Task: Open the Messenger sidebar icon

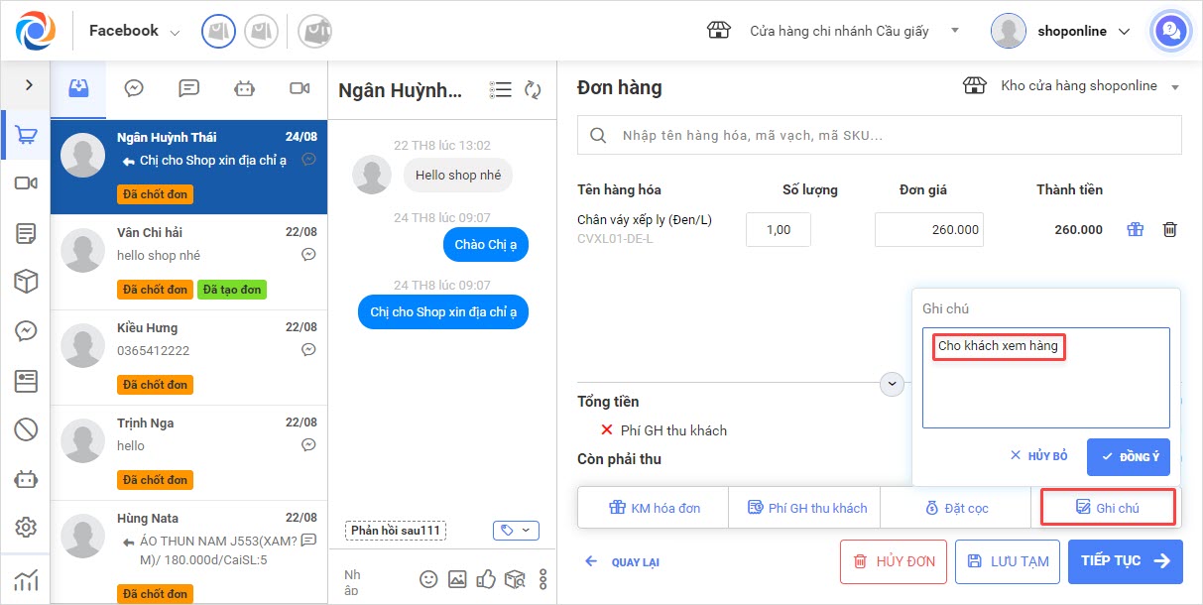Action: pos(27,331)
